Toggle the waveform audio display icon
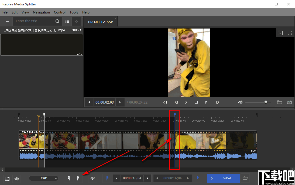The height and width of the screenshot is (185, 295). click(x=16, y=178)
